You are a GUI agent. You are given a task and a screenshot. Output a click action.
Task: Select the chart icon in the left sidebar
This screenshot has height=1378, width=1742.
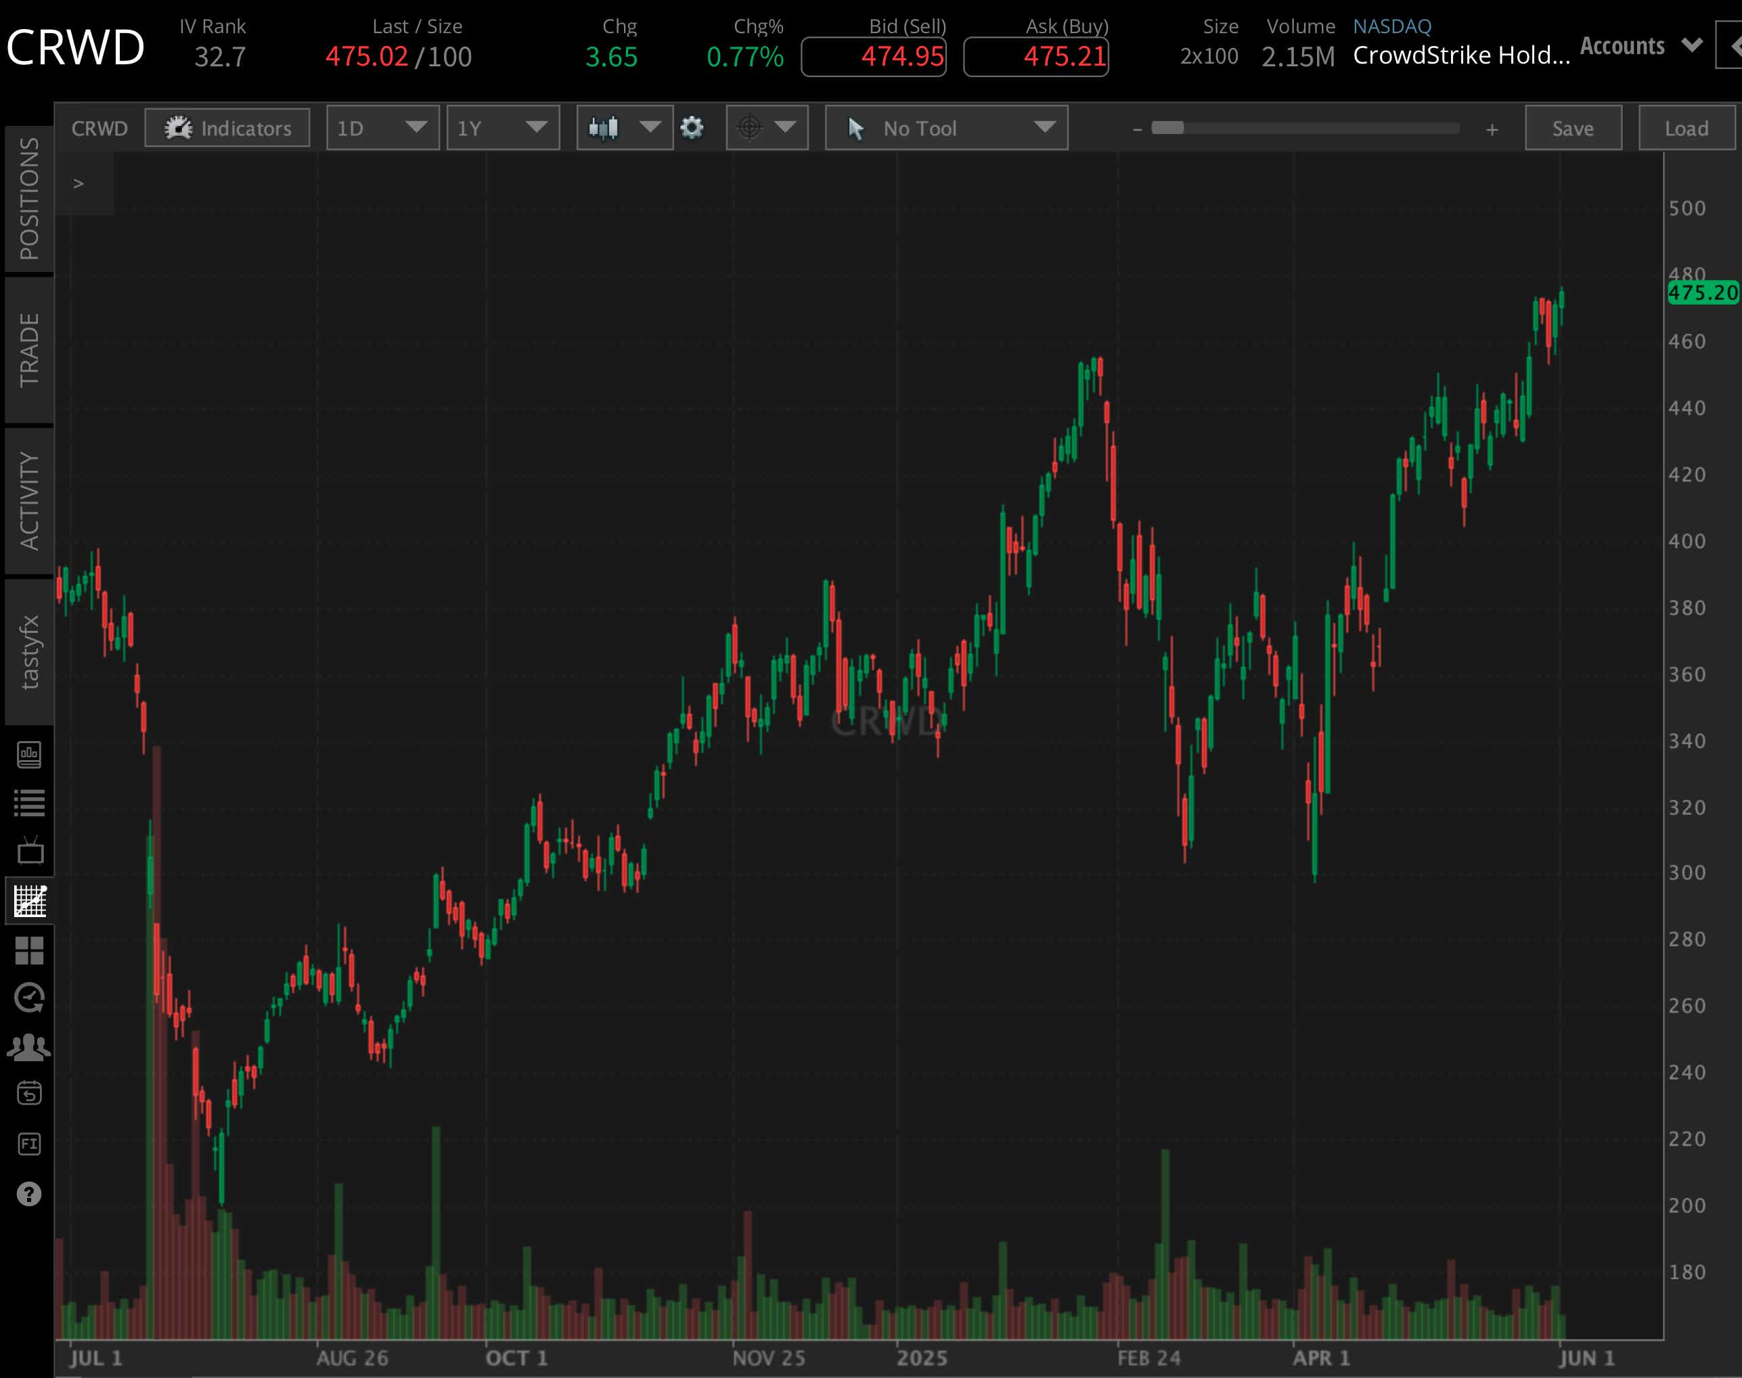tap(30, 902)
